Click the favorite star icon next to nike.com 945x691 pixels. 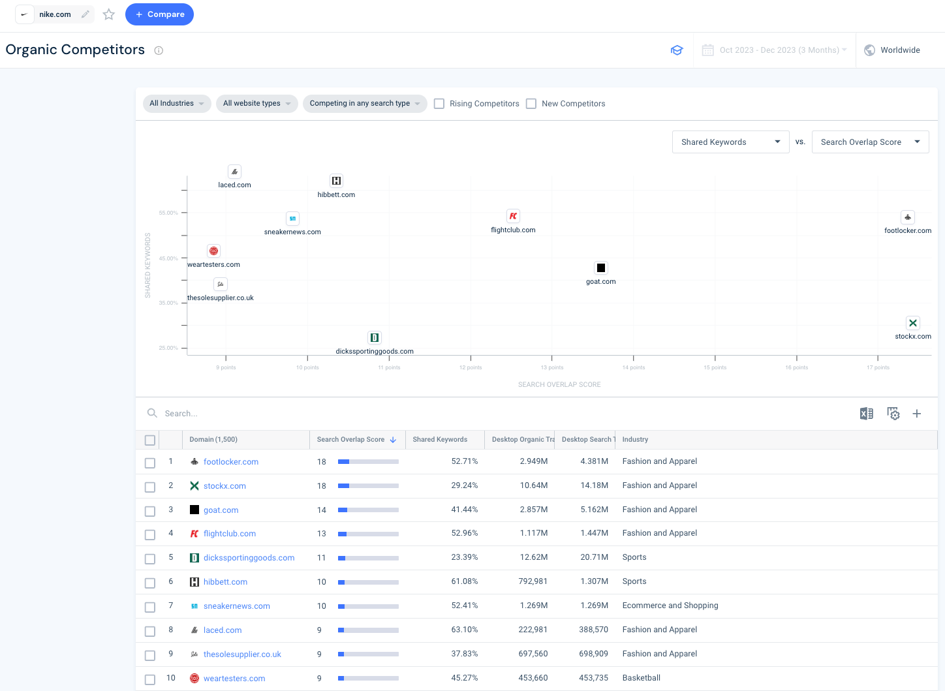tap(109, 14)
